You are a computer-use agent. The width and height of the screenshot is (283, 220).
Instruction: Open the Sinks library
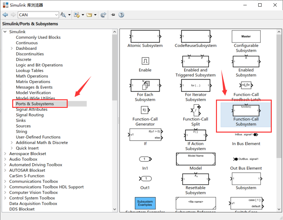pos(21,120)
